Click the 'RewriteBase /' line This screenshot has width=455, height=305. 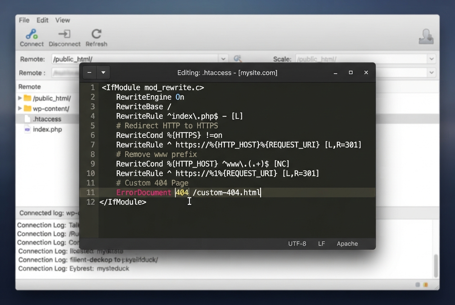pos(144,106)
